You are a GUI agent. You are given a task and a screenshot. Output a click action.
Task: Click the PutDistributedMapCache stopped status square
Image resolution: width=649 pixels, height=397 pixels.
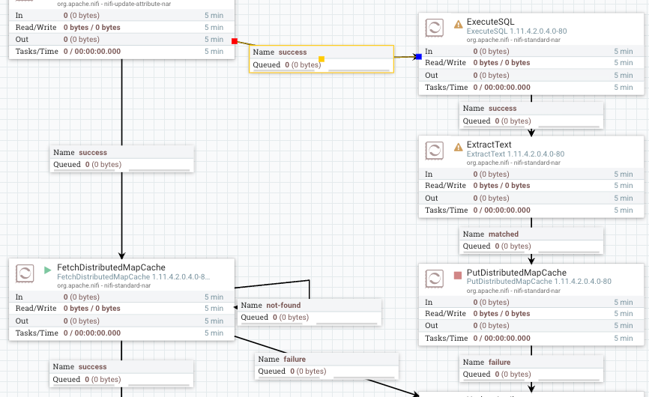pos(458,276)
